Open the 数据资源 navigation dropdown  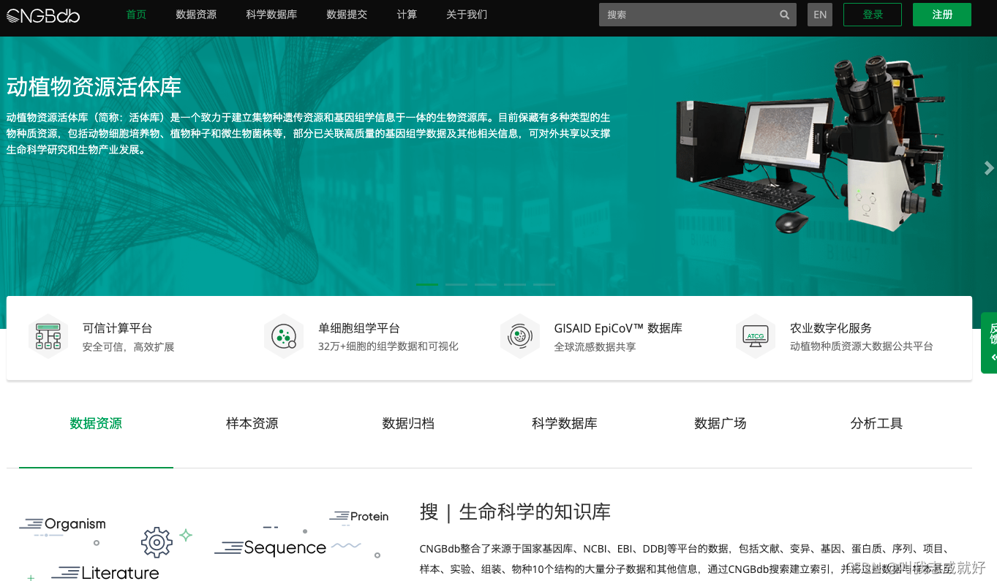click(196, 14)
